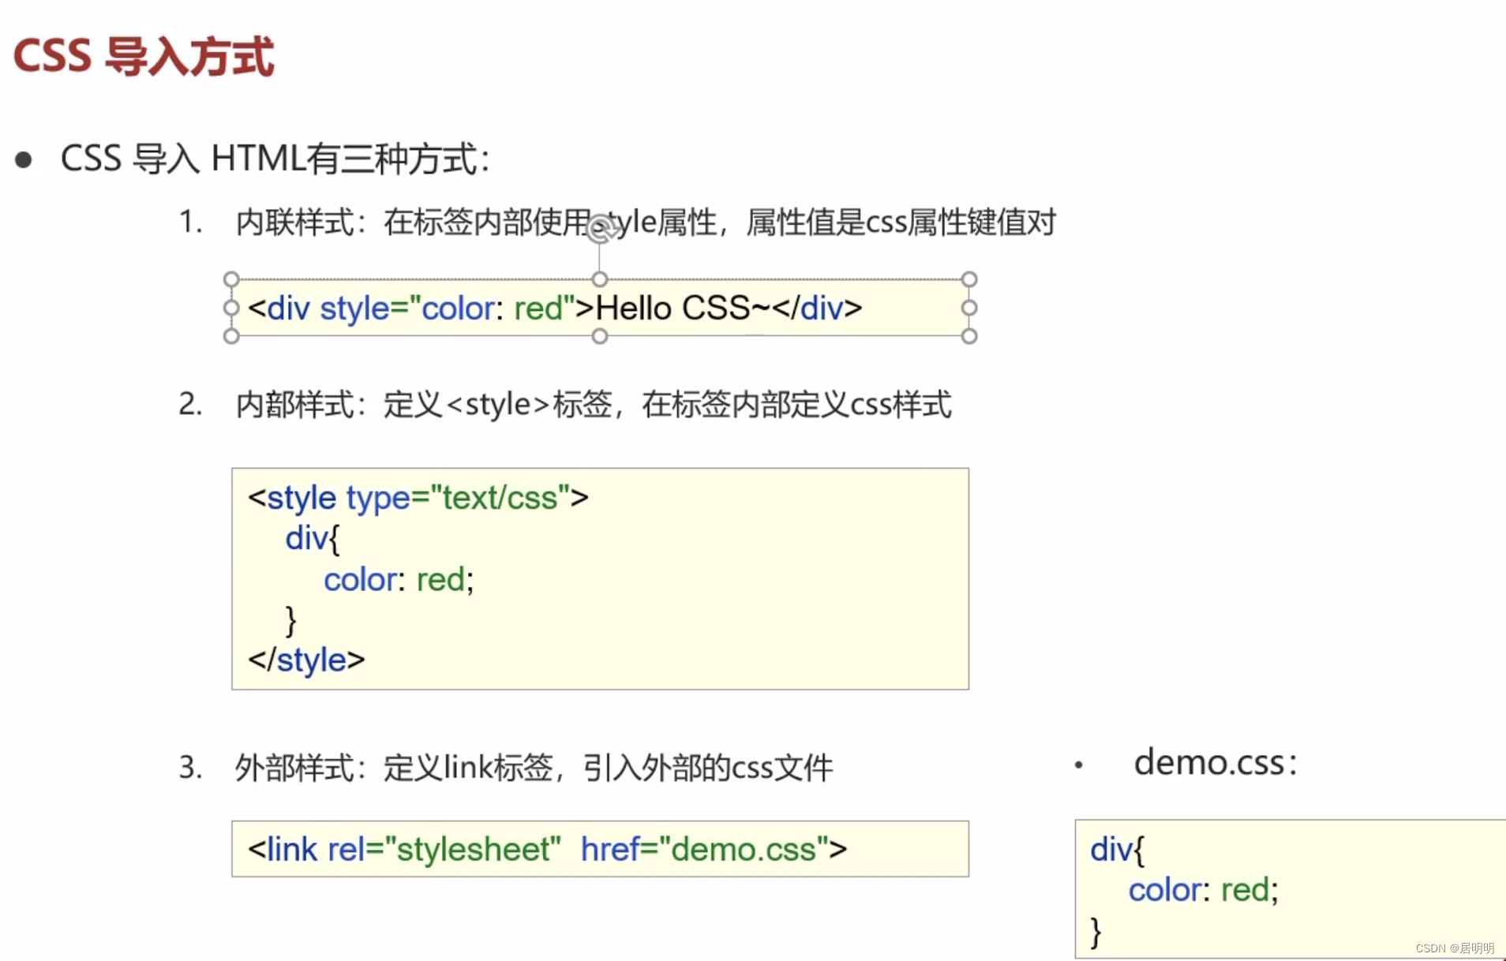The height and width of the screenshot is (961, 1506).
Task: Click the CSDN @居明明 watermark link
Action: click(1456, 949)
